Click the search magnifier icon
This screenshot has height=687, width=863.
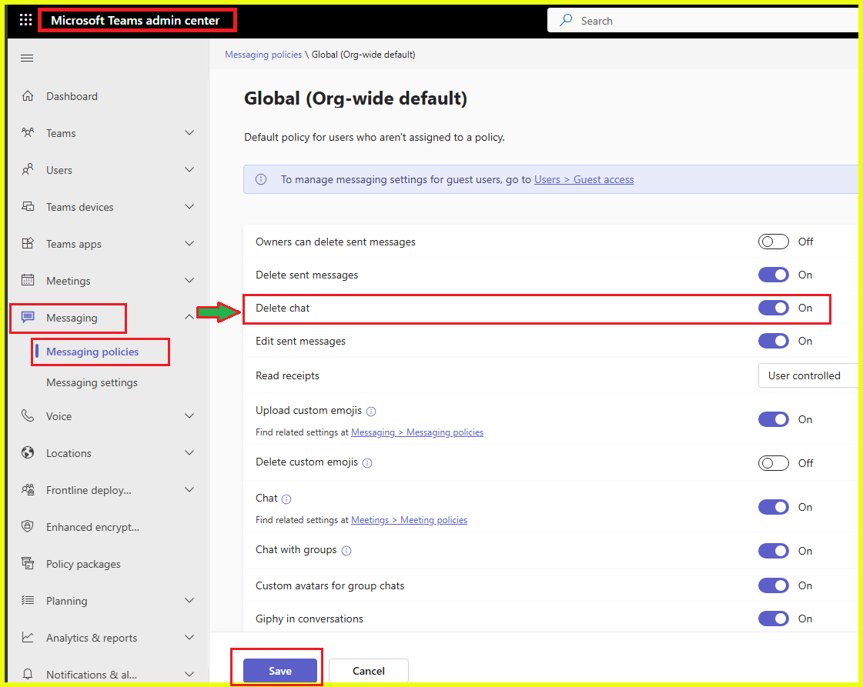pyautogui.click(x=566, y=20)
